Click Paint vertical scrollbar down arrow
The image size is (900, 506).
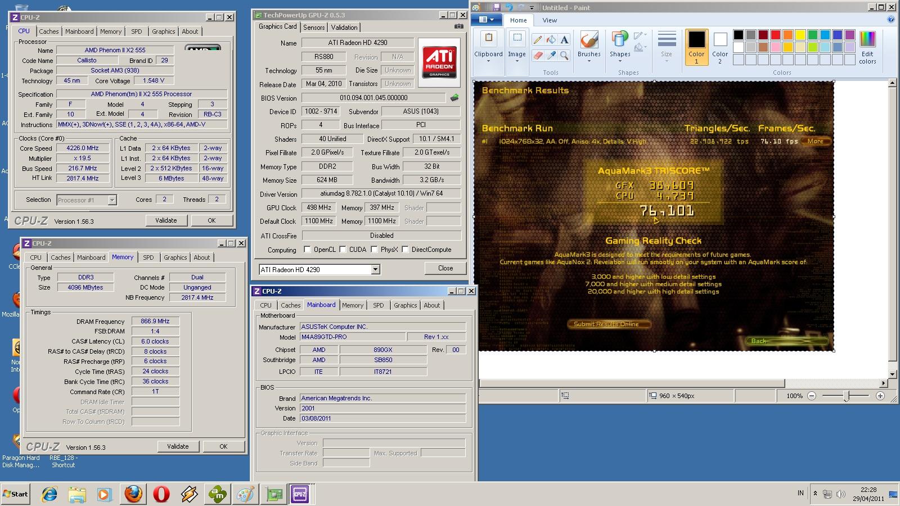pyautogui.click(x=892, y=374)
